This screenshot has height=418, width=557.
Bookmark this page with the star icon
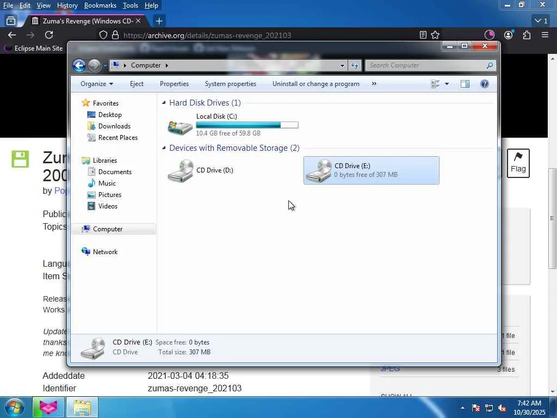[x=435, y=35]
